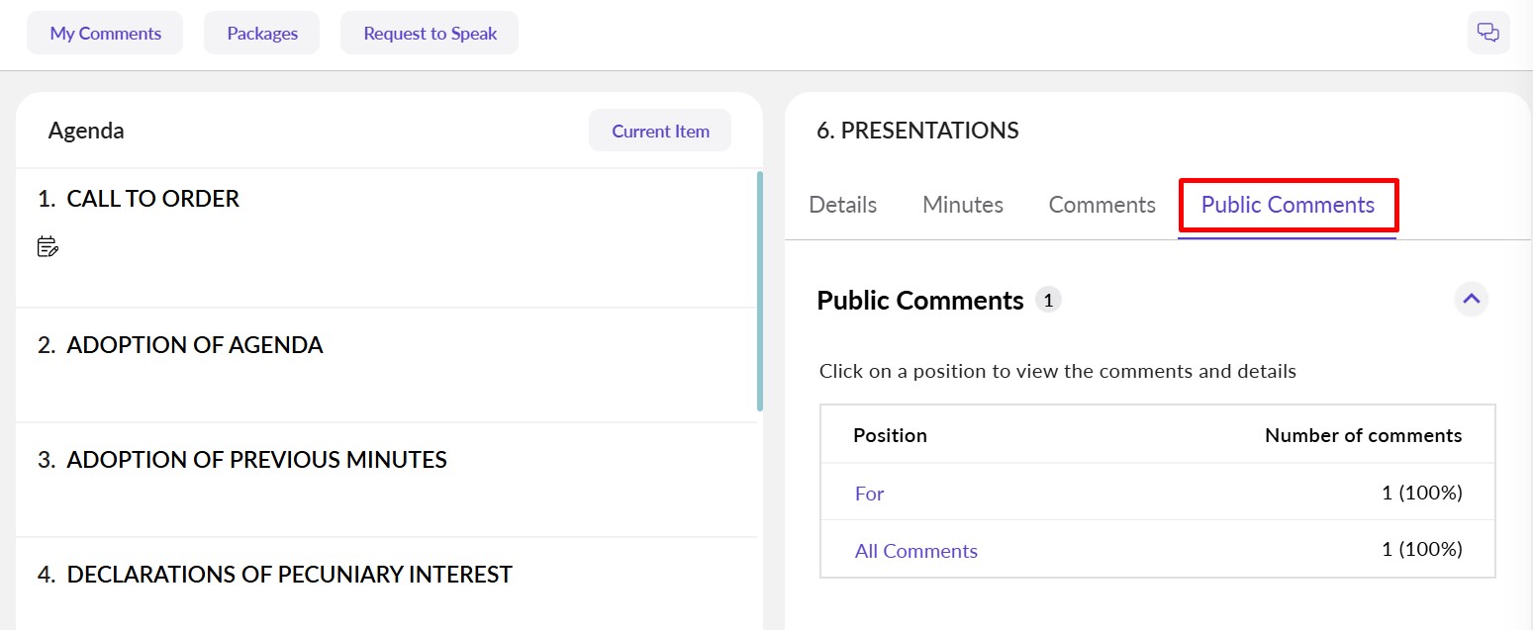Open My Comments
Viewport: 1533px width, 630px height.
[x=105, y=34]
